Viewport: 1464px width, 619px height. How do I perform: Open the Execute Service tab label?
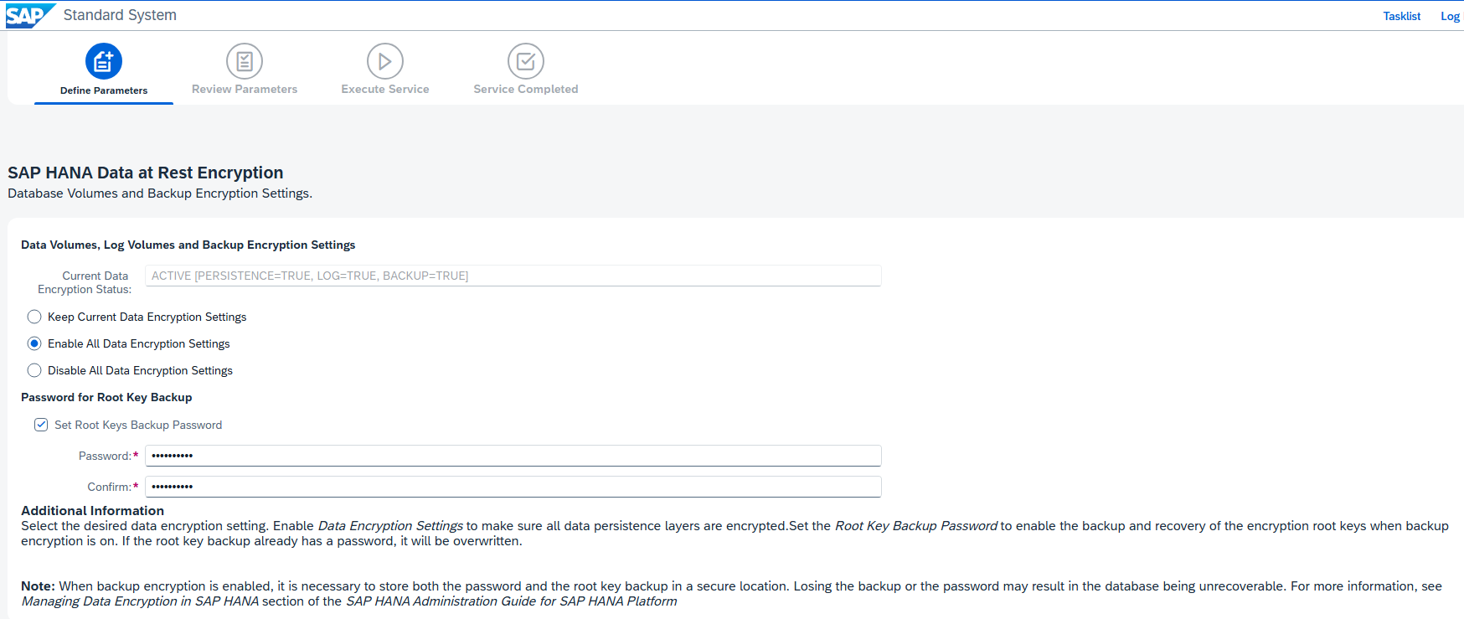(x=385, y=89)
